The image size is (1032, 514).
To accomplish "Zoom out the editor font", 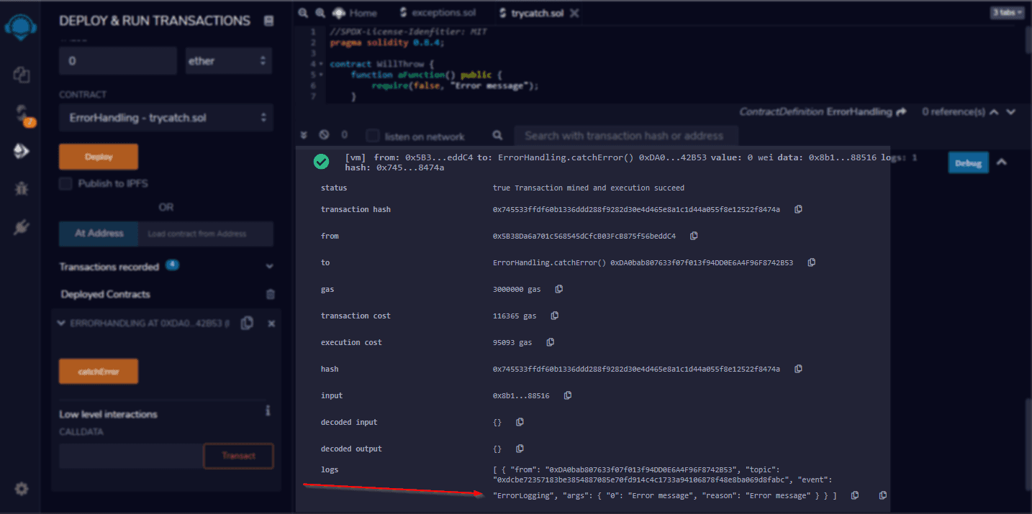I will (x=303, y=13).
